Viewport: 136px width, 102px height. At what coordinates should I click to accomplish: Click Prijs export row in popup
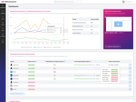(110, 73)
